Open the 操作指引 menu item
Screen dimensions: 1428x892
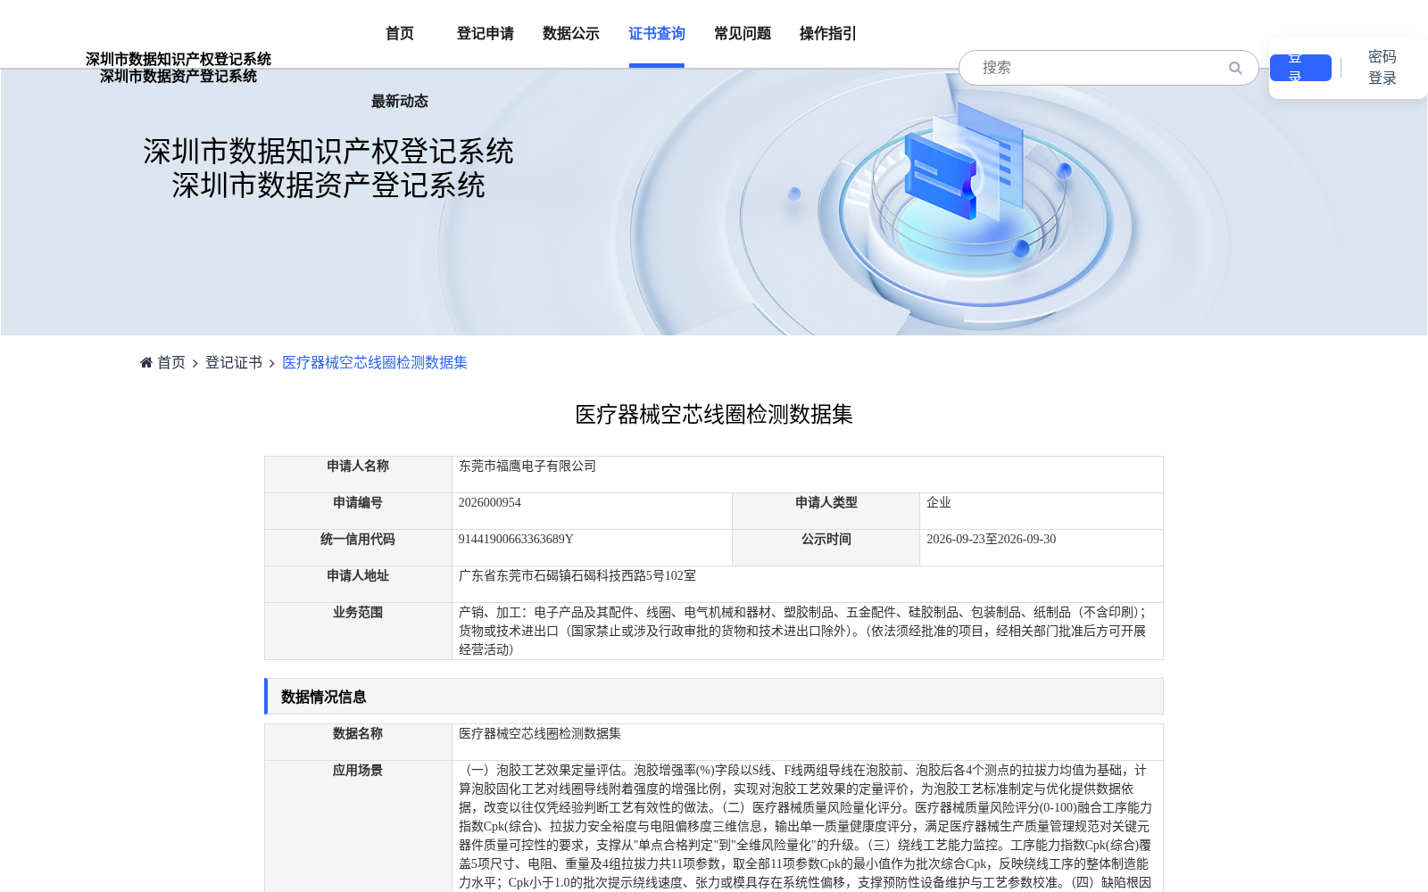click(828, 34)
